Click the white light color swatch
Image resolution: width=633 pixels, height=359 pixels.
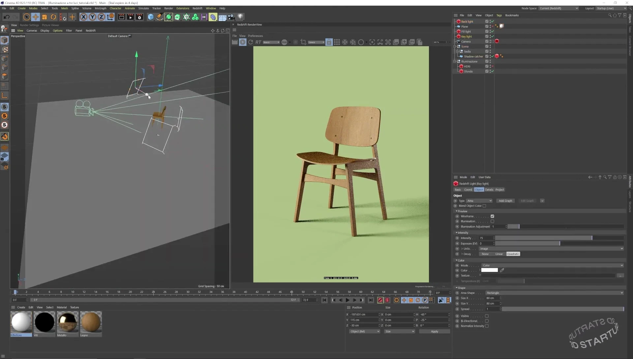coord(489,270)
